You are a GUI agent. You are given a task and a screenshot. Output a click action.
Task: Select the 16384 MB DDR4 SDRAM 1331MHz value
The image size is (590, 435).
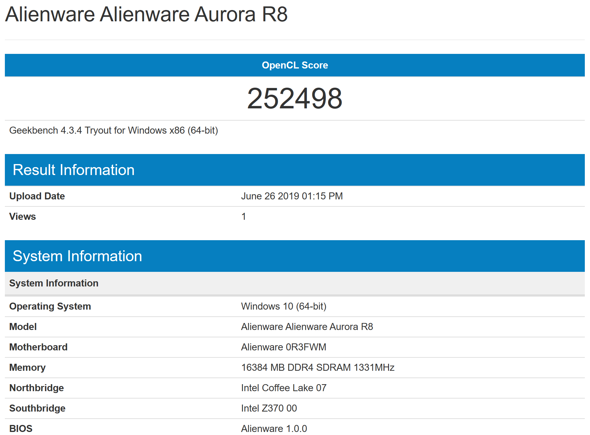point(318,367)
